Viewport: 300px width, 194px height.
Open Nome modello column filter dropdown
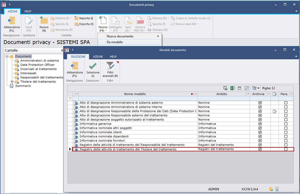196,94
